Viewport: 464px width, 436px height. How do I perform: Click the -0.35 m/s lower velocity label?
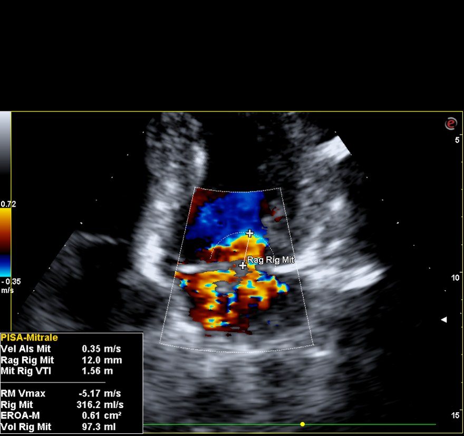tap(11, 286)
